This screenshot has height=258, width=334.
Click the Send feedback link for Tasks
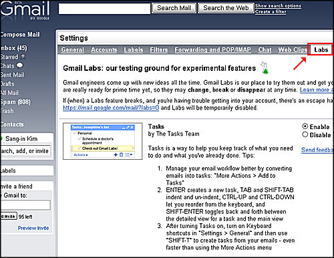click(x=317, y=150)
